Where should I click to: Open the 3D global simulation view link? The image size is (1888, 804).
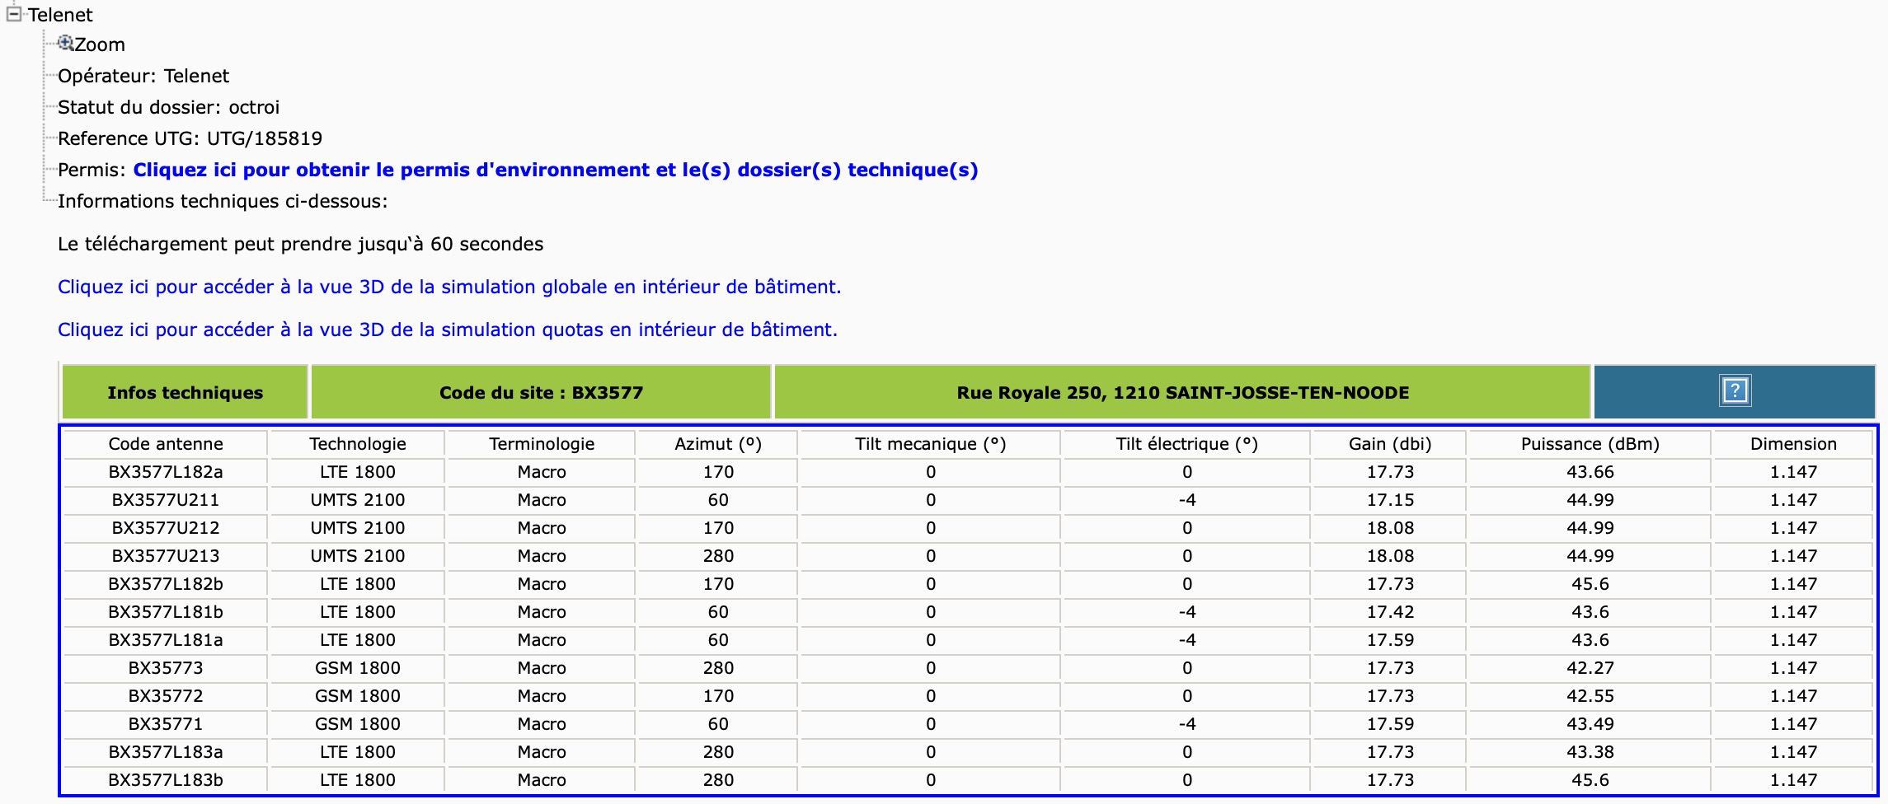point(449,287)
